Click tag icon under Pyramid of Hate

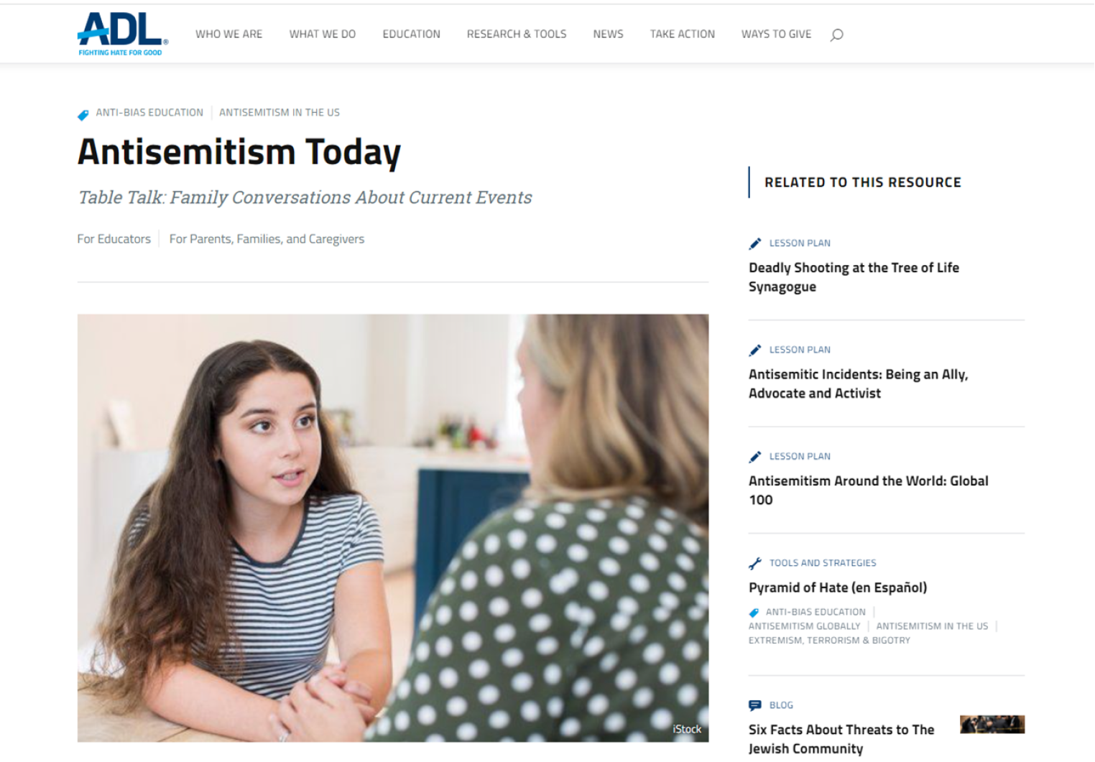pyautogui.click(x=754, y=613)
